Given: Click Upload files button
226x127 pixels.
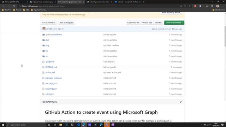Looking at the screenshot, I should coord(147,23).
